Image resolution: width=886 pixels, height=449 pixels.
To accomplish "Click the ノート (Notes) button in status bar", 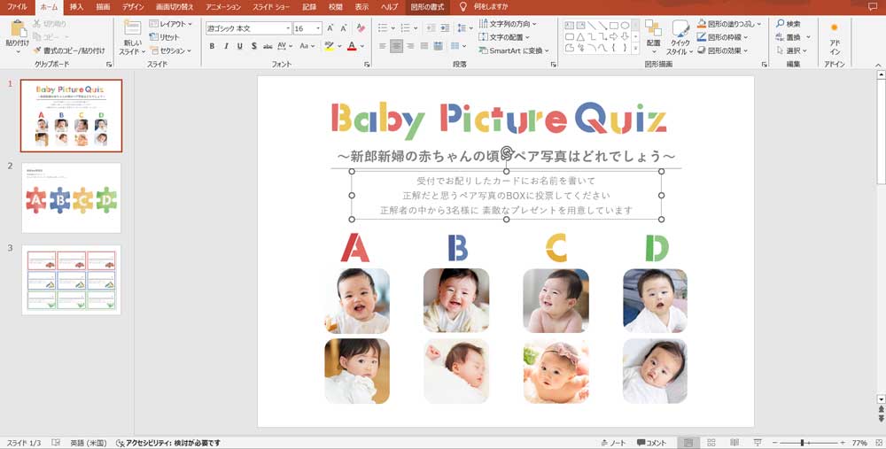I will click(x=612, y=442).
